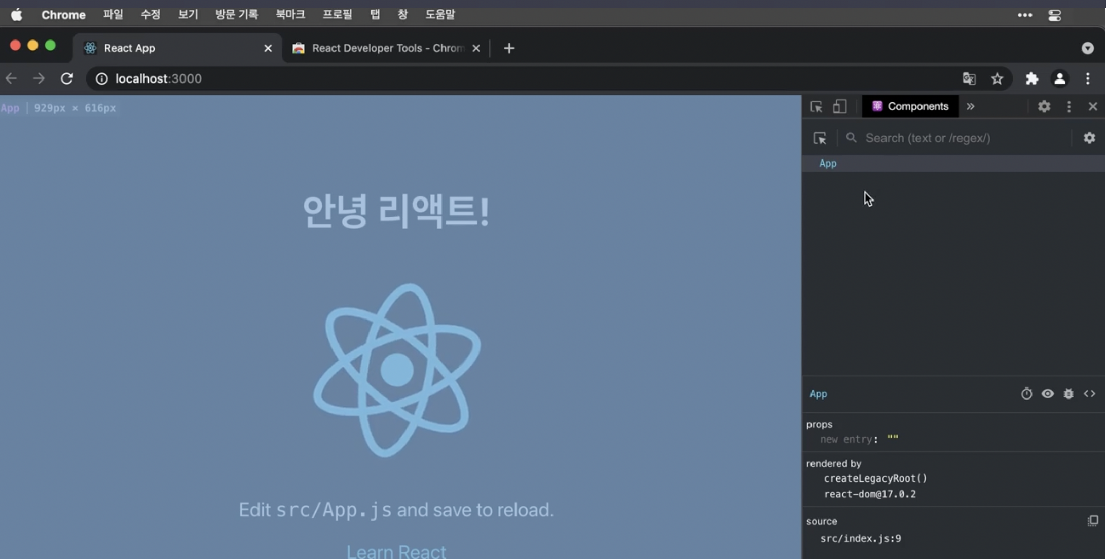Screen dimensions: 1106x559
Task: Copy source path to clipboard icon
Action: (x=1093, y=521)
